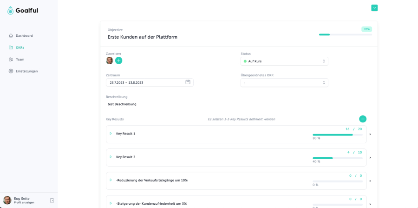The height and width of the screenshot is (208, 418).
Task: Click the Key Result 1 progress bar
Action: (x=337, y=134)
